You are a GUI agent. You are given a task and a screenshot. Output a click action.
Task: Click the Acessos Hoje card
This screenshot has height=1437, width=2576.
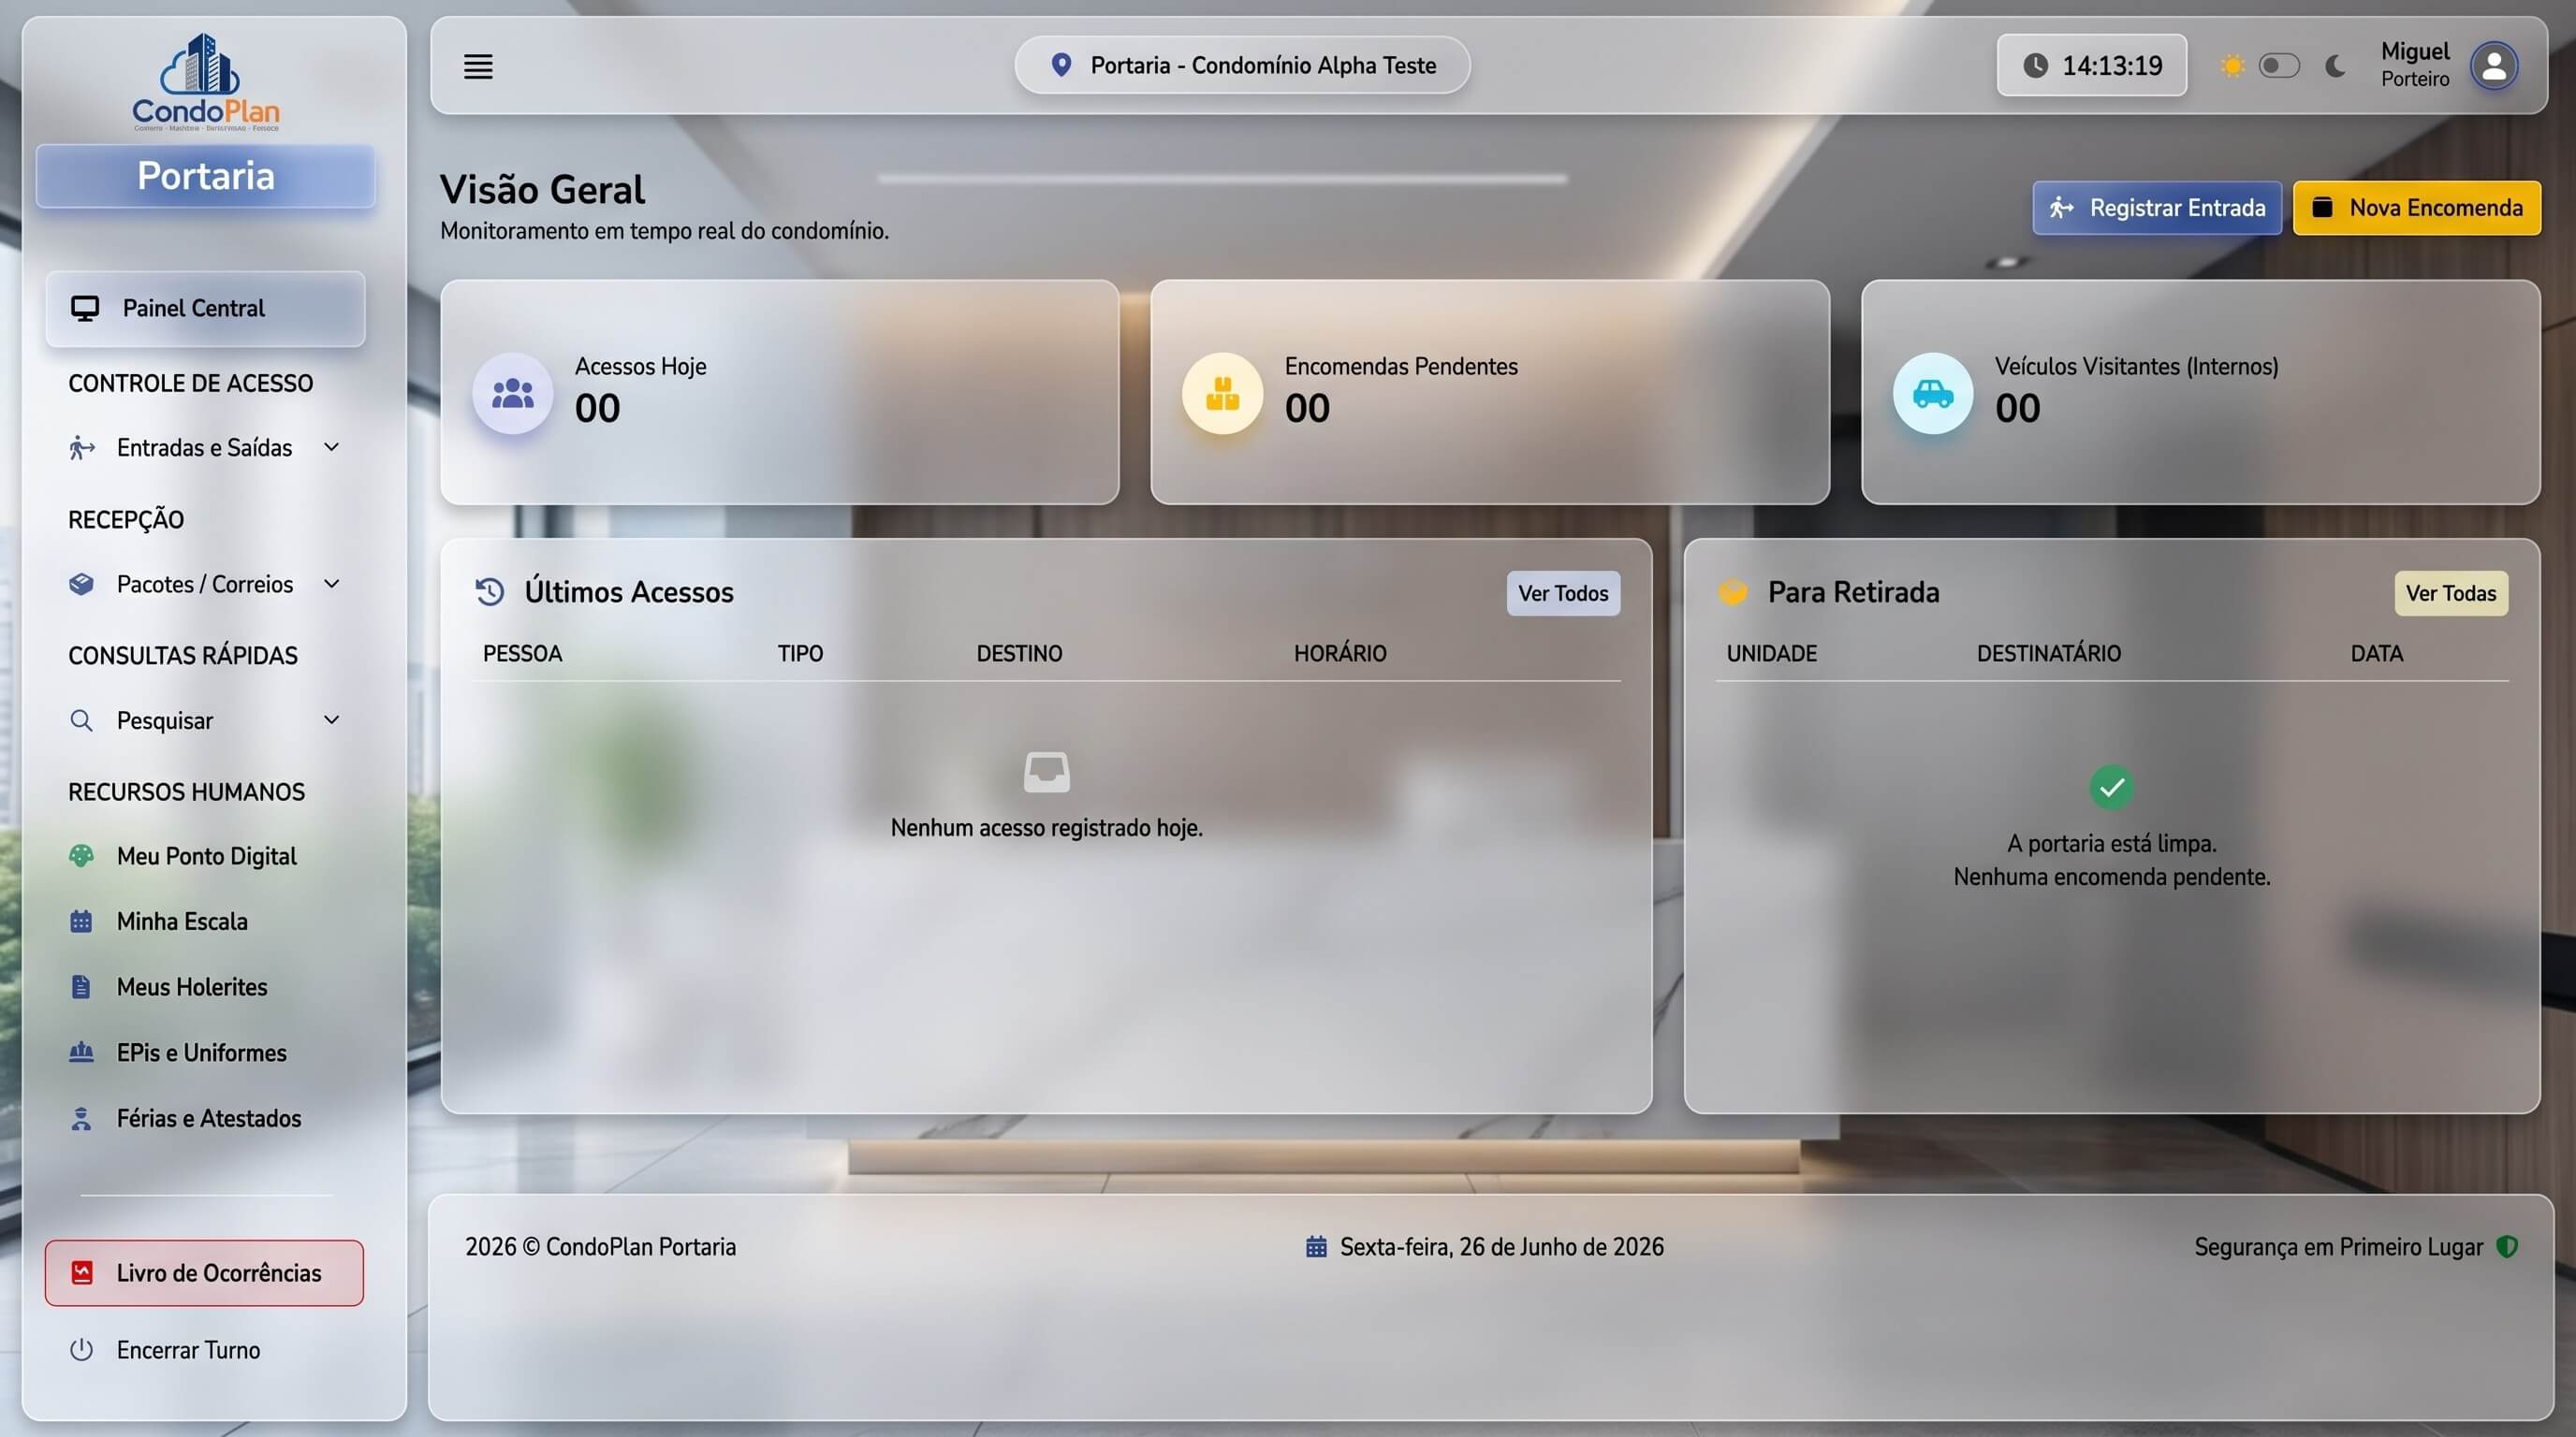pos(780,393)
